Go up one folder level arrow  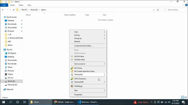click(14, 10)
